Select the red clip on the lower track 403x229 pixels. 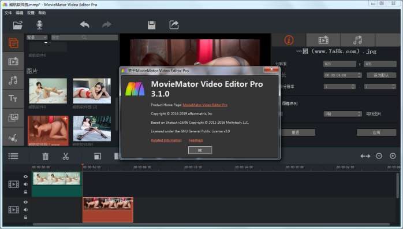(x=108, y=210)
